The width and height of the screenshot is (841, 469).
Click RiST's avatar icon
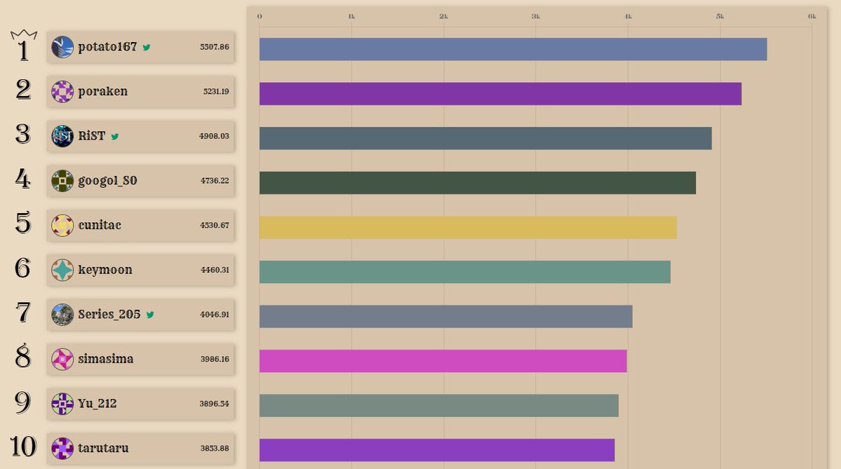click(x=62, y=136)
